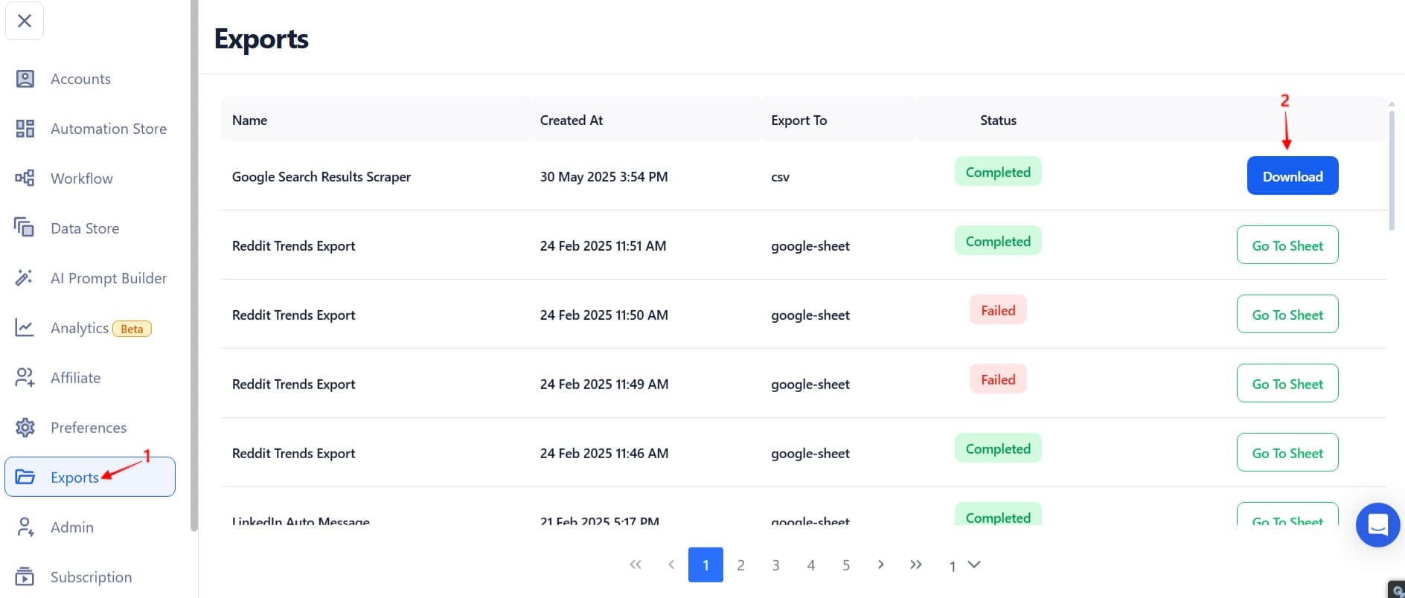Click the Created At column header
The image size is (1405, 598).
pos(572,120)
